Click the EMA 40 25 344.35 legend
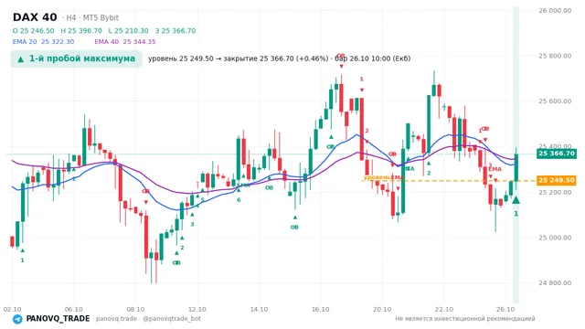 pyautogui.click(x=125, y=42)
